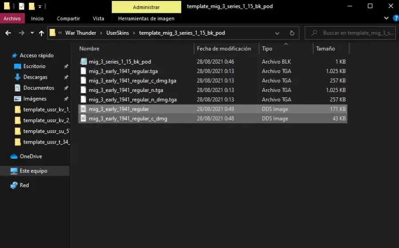Click date 28/08/2021 0:46 cell
Image resolution: width=399 pixels, height=248 pixels.
[215, 61]
